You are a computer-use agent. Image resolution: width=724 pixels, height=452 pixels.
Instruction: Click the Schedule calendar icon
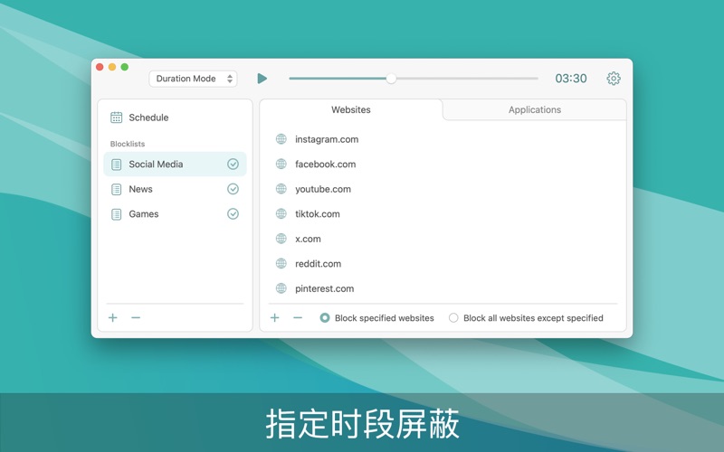117,118
